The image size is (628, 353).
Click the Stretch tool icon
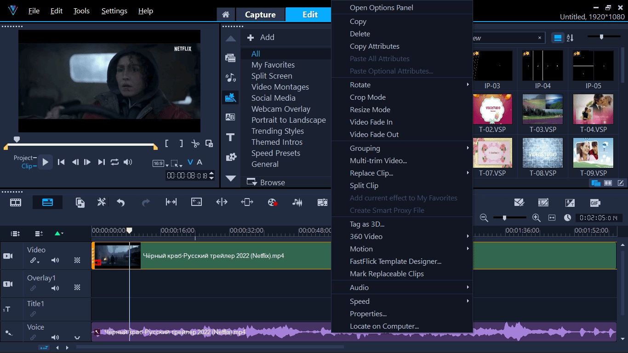[196, 202]
